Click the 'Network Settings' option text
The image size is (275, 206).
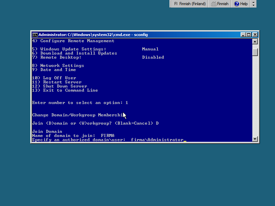62,66
